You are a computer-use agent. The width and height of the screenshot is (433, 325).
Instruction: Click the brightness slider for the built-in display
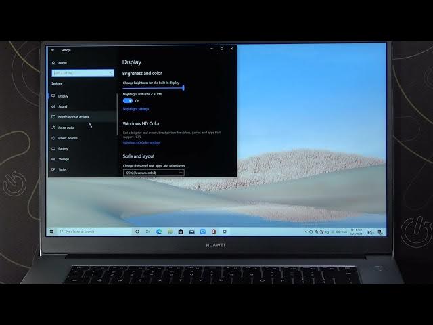154,88
